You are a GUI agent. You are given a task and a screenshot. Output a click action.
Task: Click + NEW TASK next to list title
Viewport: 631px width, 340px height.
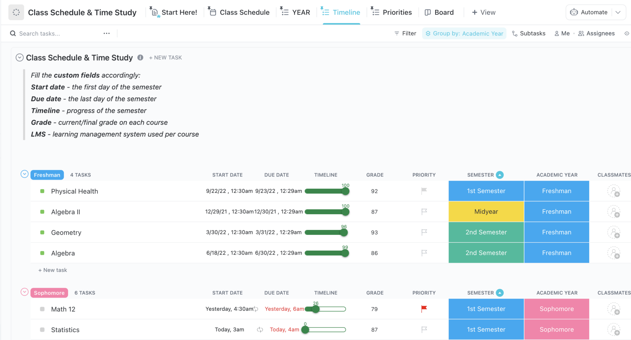point(165,57)
